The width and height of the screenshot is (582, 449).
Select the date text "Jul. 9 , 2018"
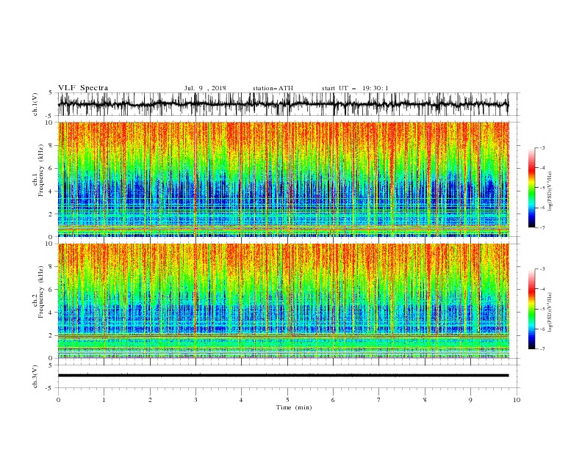tap(205, 88)
